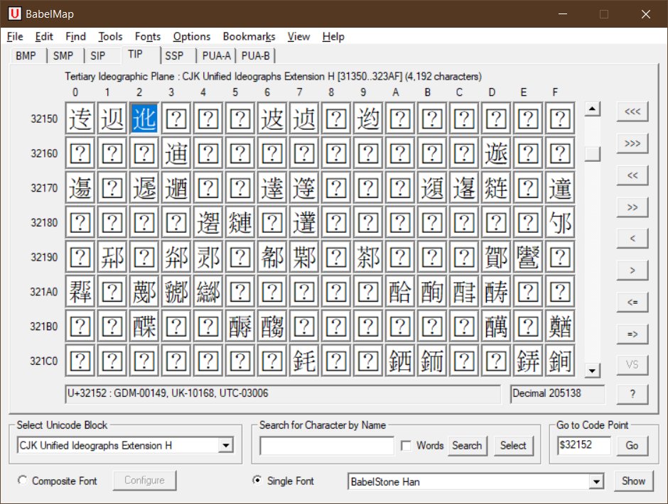The width and height of the screenshot is (668, 504).
Task: Open the Edit menu
Action: [44, 37]
